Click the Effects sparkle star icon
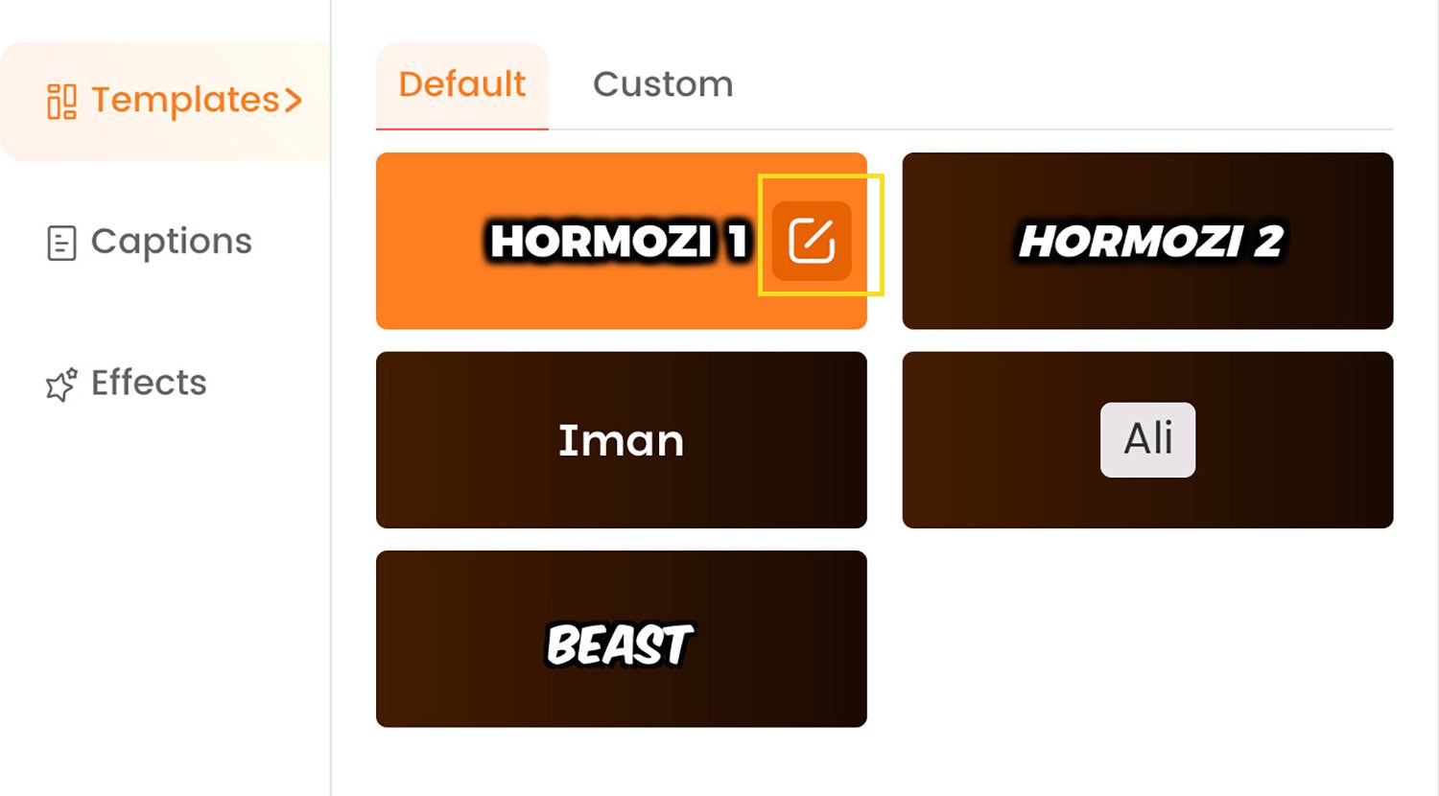This screenshot has height=796, width=1439. [x=61, y=384]
